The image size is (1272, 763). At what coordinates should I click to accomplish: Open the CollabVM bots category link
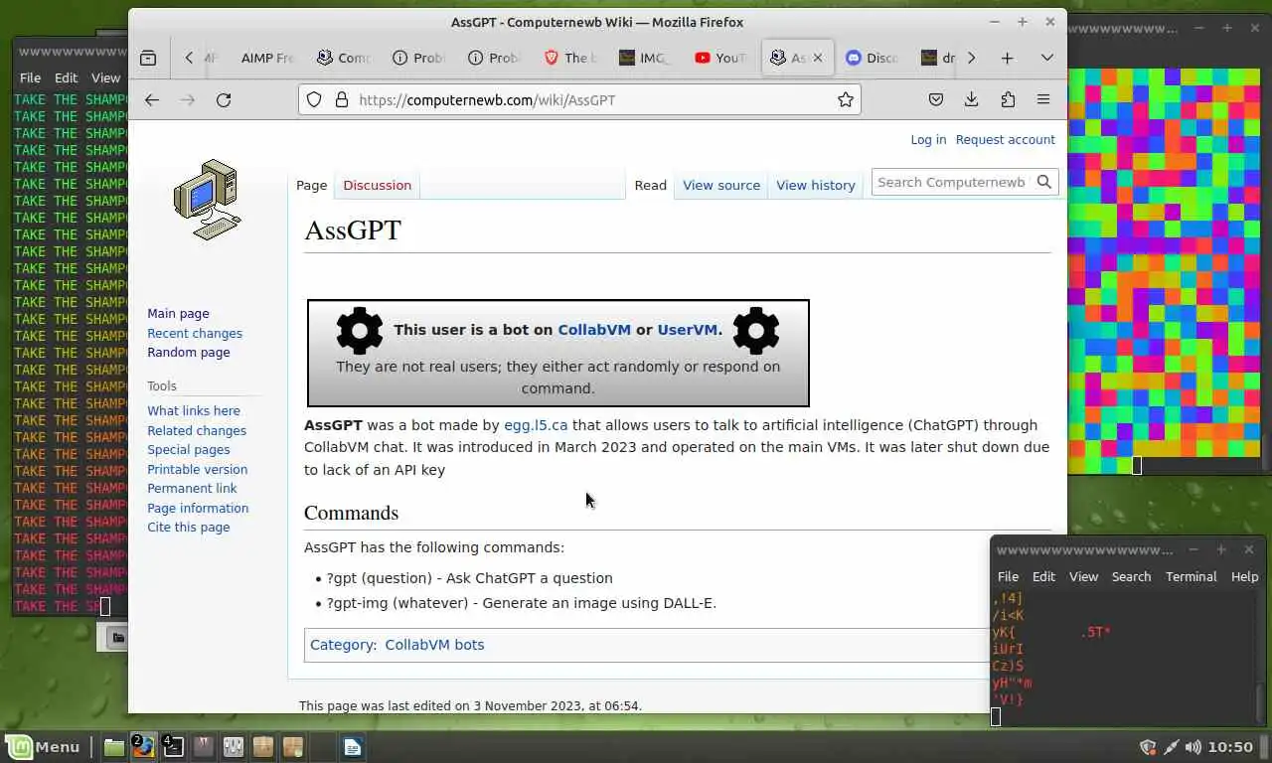[434, 644]
